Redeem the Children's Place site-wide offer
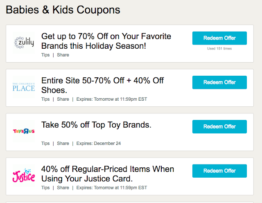Screen dimensions: 262x203 219,82
